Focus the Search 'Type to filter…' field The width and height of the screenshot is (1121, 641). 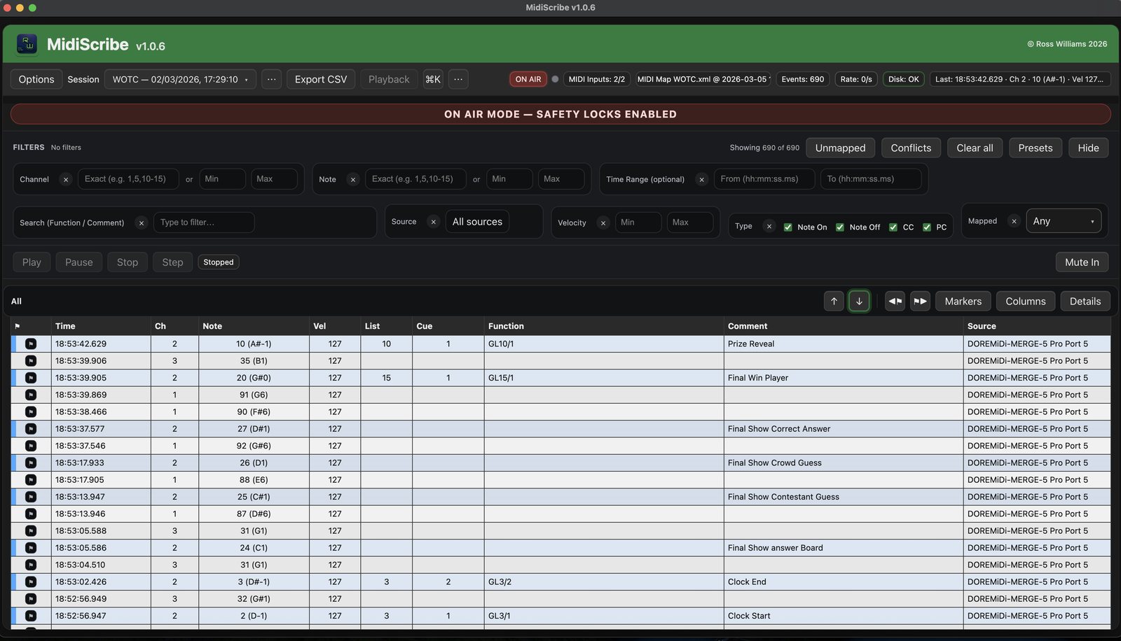point(204,223)
